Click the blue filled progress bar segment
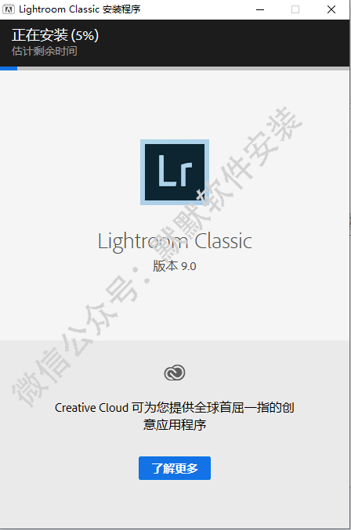The height and width of the screenshot is (530, 351). click(x=9, y=68)
